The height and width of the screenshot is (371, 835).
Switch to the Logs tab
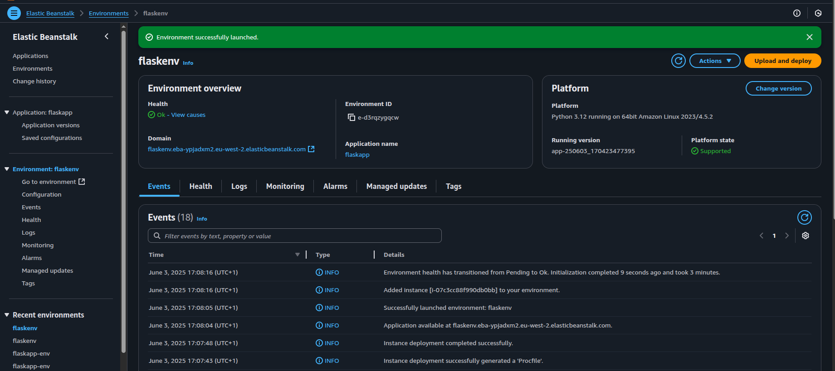pyautogui.click(x=239, y=186)
